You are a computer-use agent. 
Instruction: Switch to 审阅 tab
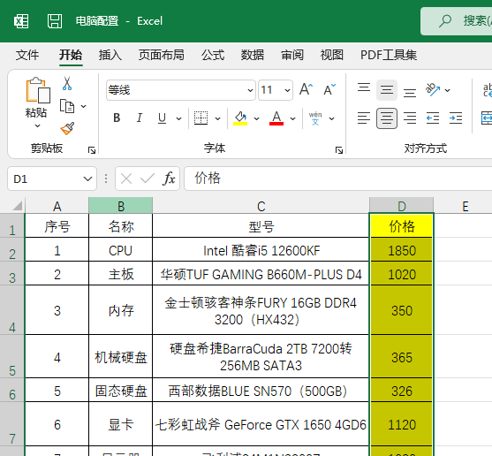coord(292,55)
